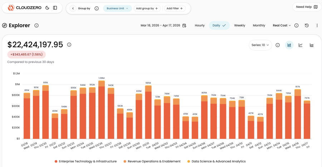This screenshot has width=322, height=167.
Task: Open the Explorer info icon
Action: [x=36, y=25]
